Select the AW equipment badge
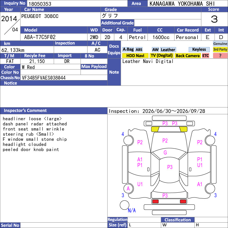The image size is (228, 228). tap(155, 50)
